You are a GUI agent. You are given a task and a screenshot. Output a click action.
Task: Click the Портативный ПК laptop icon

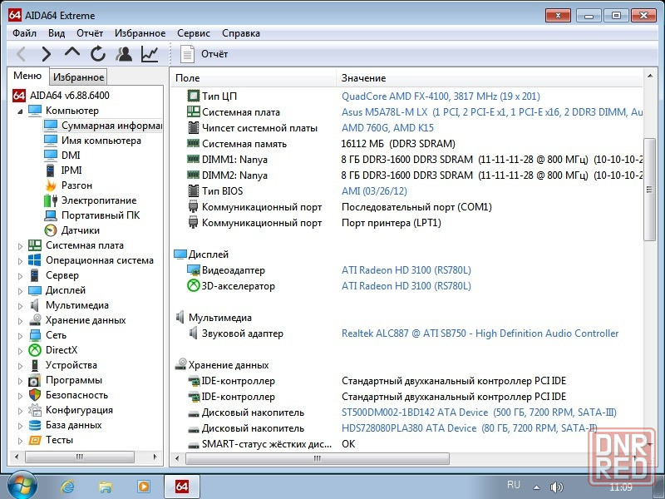pos(51,215)
